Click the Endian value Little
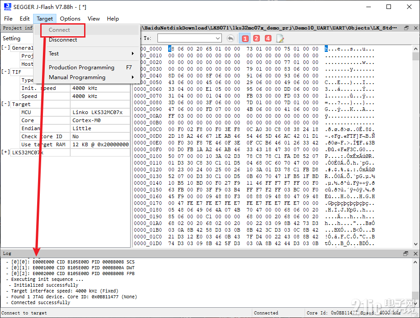This screenshot has height=318, width=420. pyautogui.click(x=100, y=128)
